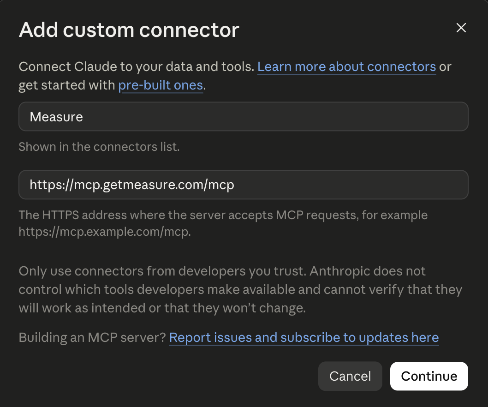Click into the MCP server URL field
Image resolution: width=488 pixels, height=407 pixels.
tap(244, 185)
